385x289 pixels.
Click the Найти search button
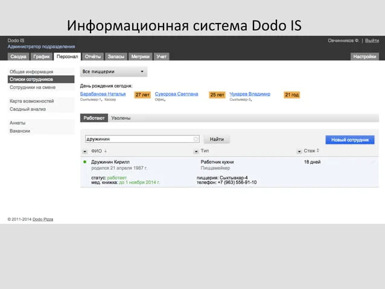tap(217, 139)
